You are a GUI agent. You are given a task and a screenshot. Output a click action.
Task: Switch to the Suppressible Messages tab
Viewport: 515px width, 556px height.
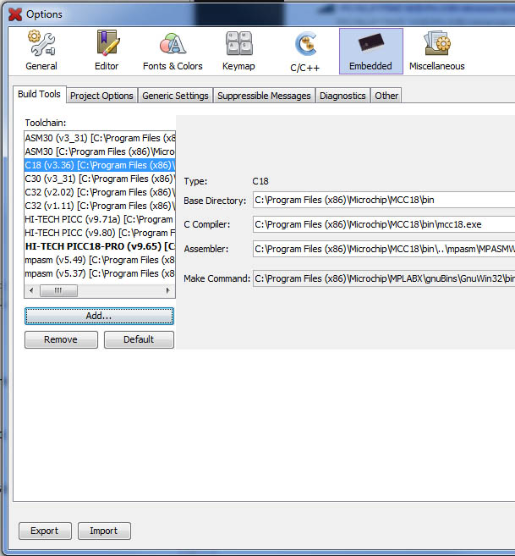[x=264, y=96]
